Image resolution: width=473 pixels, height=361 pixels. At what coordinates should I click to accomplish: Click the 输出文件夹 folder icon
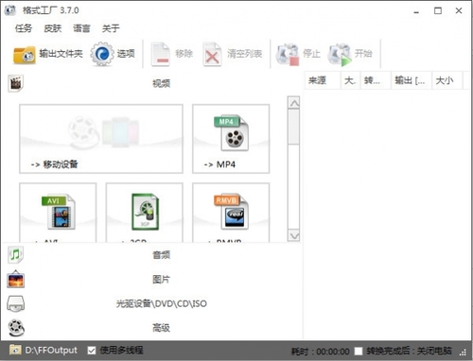click(25, 55)
